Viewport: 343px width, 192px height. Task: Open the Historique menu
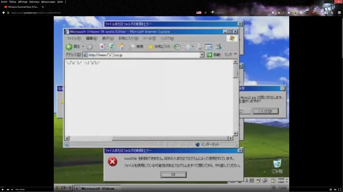[x=34, y=2]
